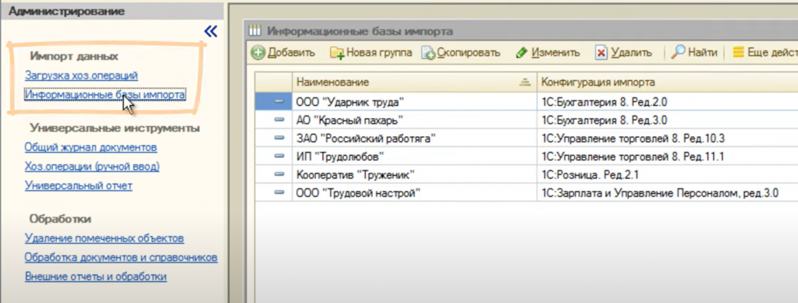Open Универсальный отчет link

78,185
